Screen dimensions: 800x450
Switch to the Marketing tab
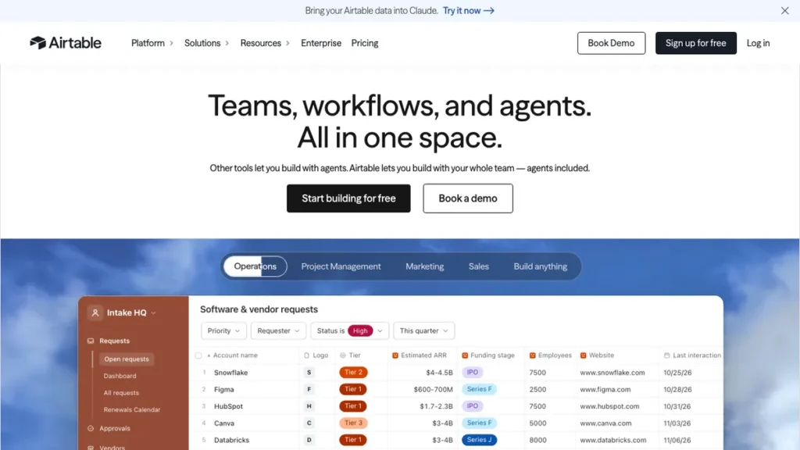click(424, 266)
